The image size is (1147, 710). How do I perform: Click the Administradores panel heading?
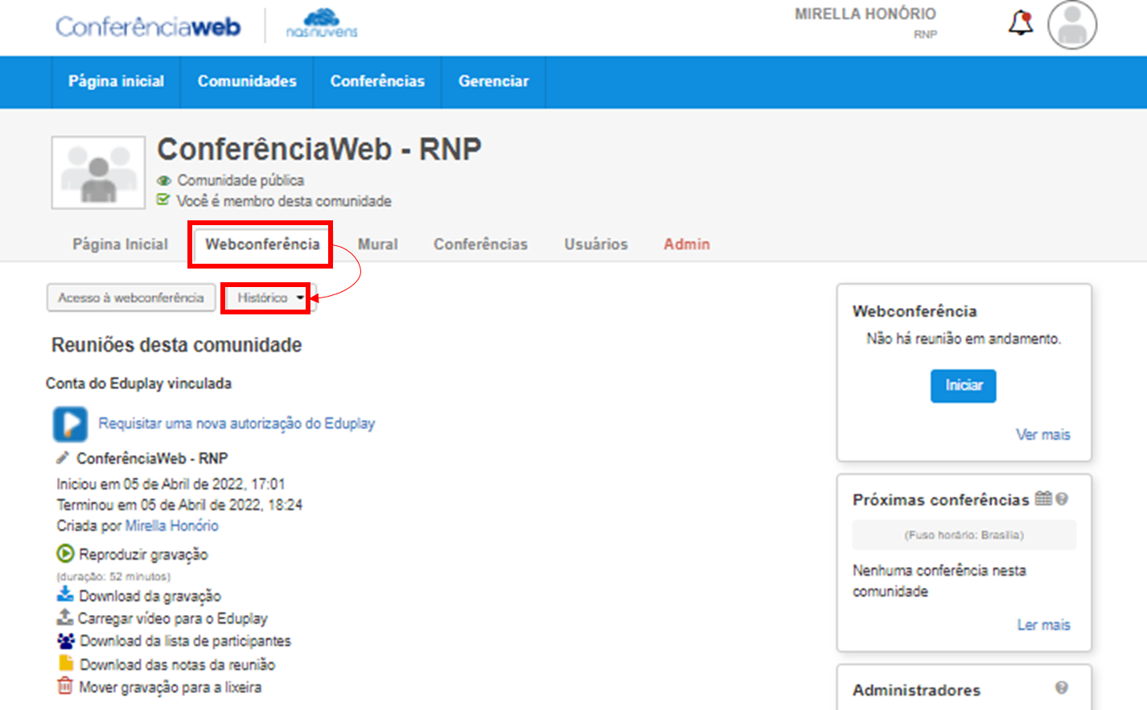pyautogui.click(x=916, y=690)
